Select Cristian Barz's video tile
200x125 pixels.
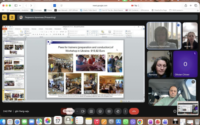172,92
